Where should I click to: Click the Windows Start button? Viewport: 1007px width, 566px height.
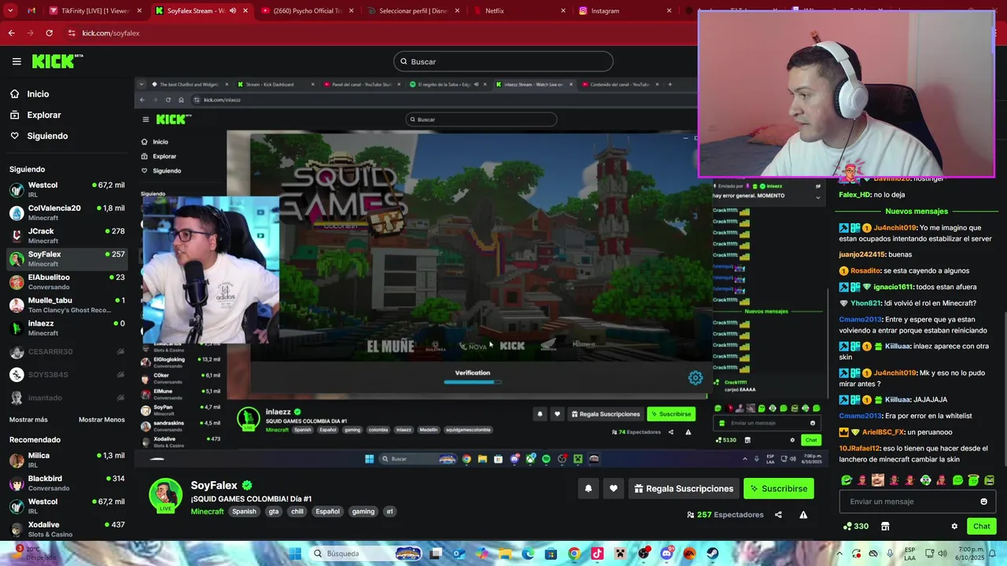(294, 553)
